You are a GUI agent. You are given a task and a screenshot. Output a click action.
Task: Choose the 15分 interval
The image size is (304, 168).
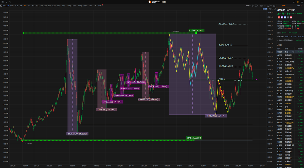[59, 6]
